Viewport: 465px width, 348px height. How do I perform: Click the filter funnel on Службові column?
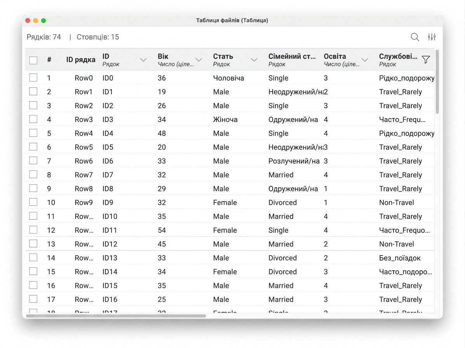point(426,59)
